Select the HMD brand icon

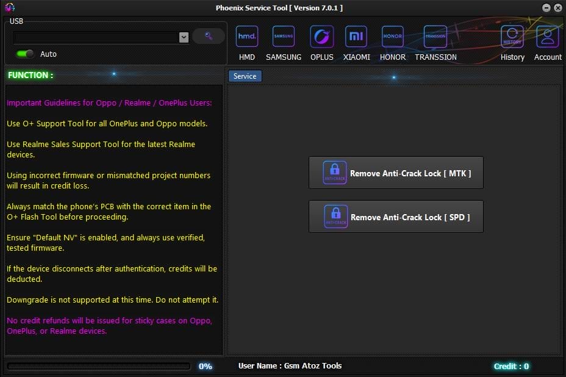tap(246, 37)
